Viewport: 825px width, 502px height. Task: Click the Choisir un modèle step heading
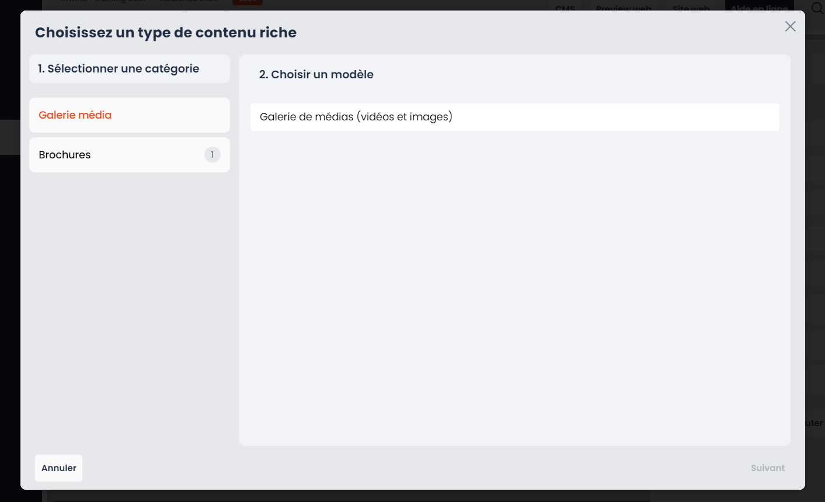point(316,75)
